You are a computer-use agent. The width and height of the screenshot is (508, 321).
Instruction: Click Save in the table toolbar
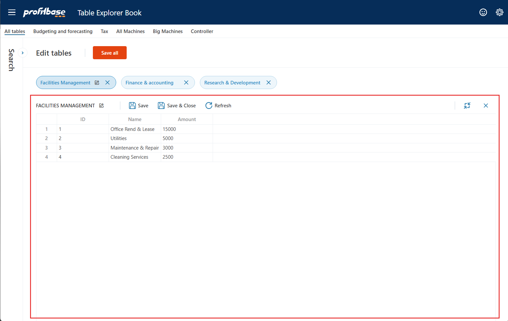click(x=139, y=106)
